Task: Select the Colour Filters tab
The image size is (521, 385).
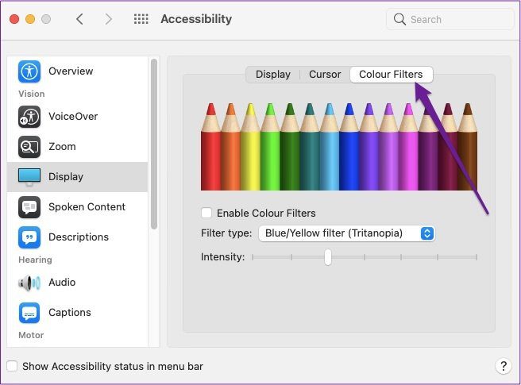Action: [391, 74]
